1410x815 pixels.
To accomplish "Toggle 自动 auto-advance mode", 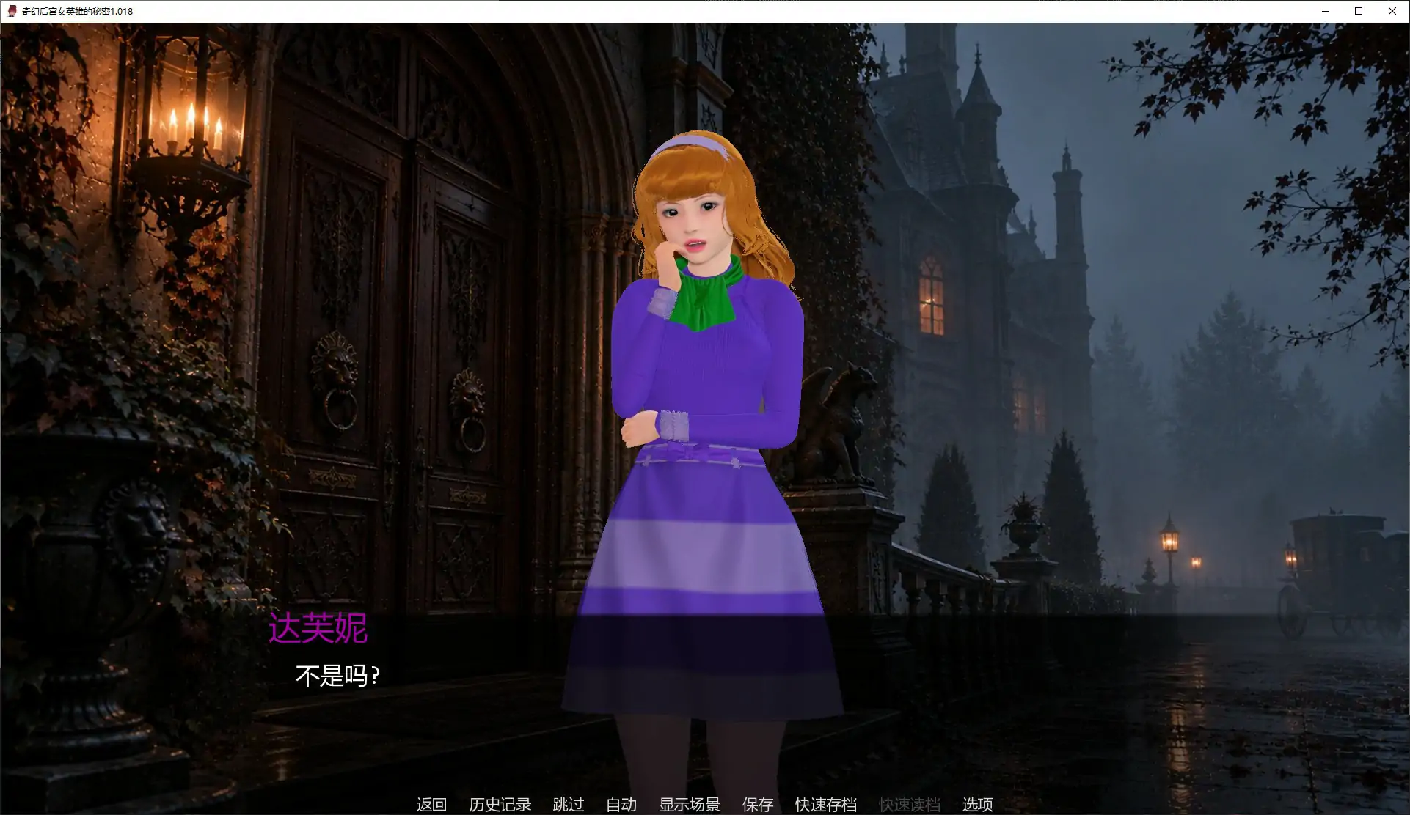I will (x=621, y=805).
